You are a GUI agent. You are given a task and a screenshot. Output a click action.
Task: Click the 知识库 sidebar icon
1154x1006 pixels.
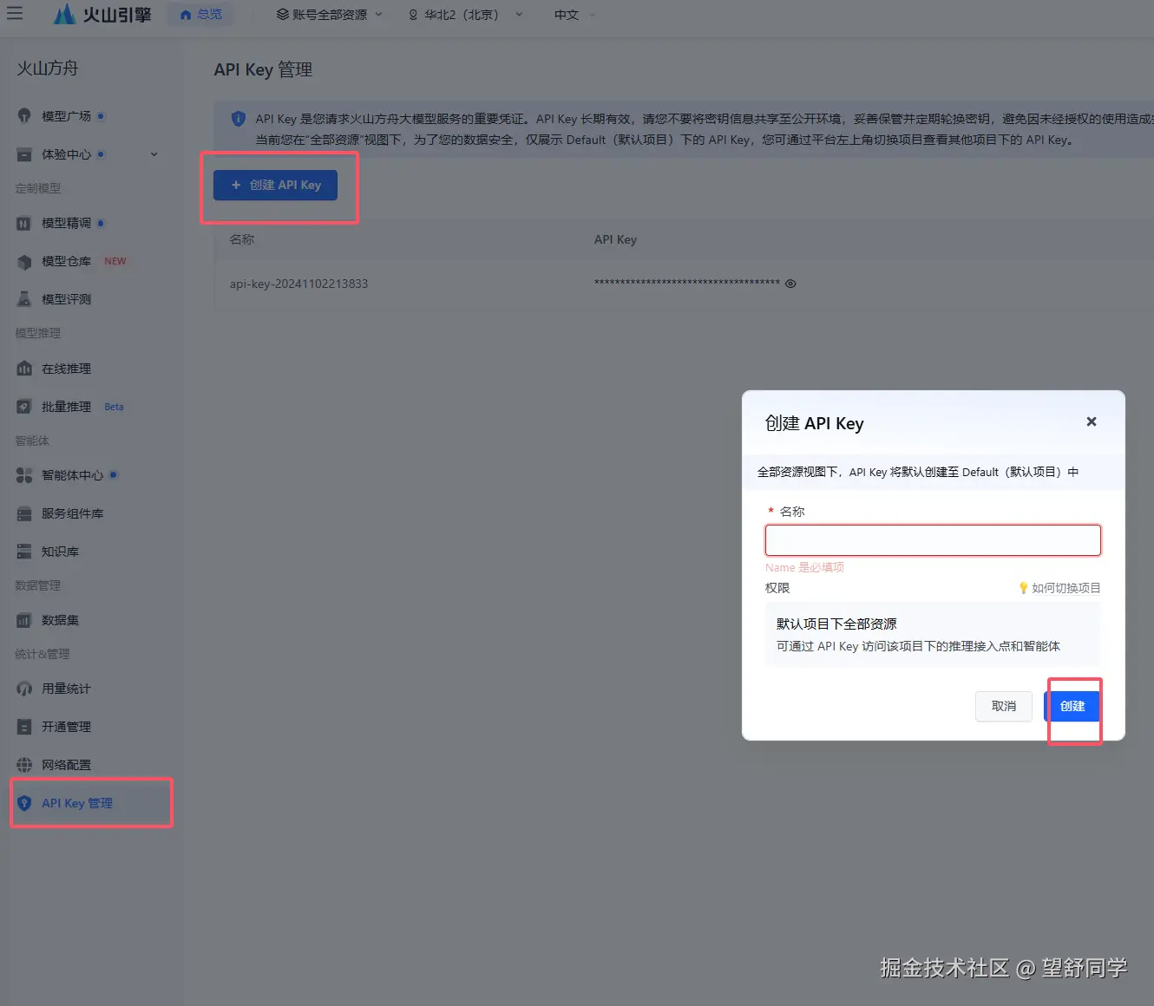click(x=24, y=552)
